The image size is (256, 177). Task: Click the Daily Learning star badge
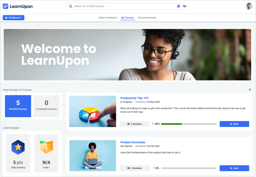pyautogui.click(x=18, y=147)
